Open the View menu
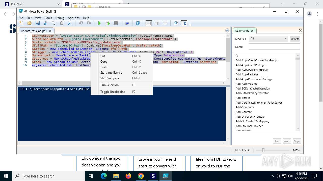 (x=38, y=18)
